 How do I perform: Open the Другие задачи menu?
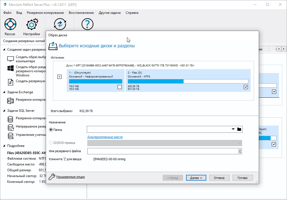(x=110, y=13)
